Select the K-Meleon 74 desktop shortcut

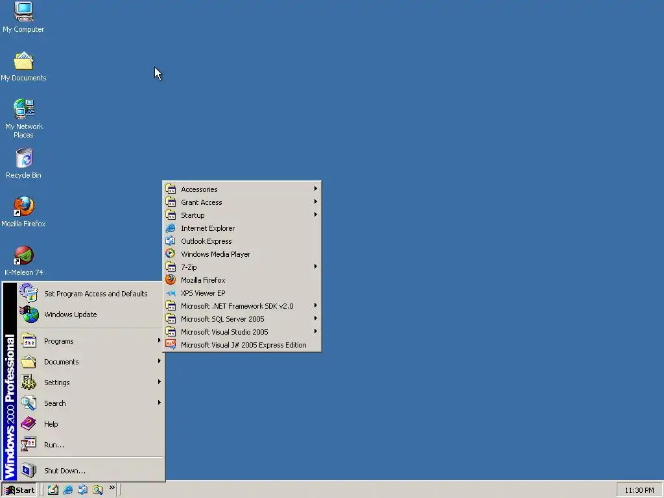23,261
